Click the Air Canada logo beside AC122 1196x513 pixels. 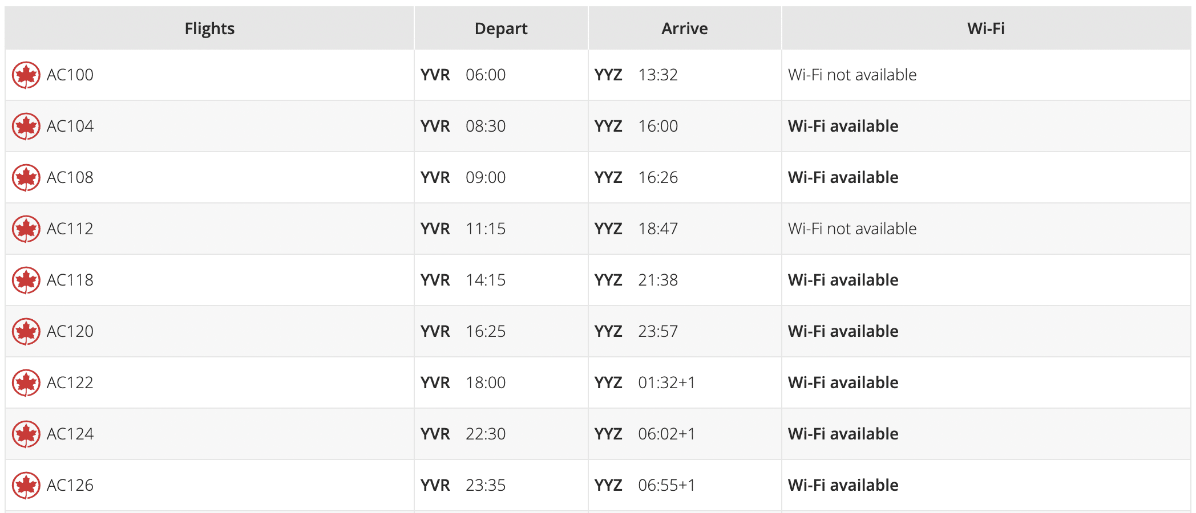point(26,383)
